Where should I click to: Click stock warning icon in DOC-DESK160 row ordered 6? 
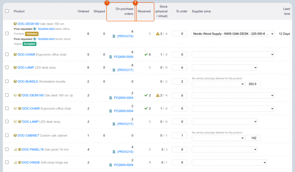tap(158, 34)
